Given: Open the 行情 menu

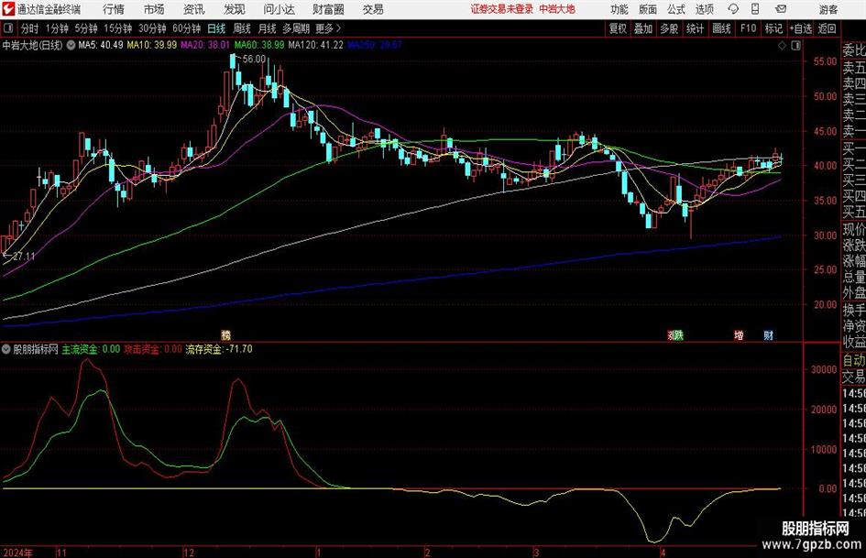Looking at the screenshot, I should pyautogui.click(x=114, y=9).
